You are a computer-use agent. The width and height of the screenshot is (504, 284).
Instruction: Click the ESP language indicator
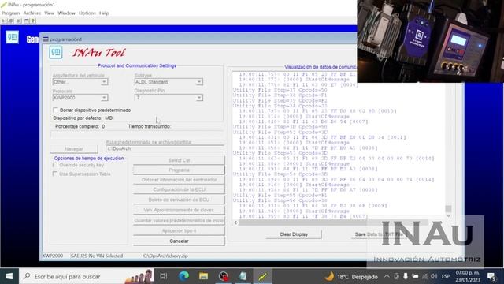446,276
